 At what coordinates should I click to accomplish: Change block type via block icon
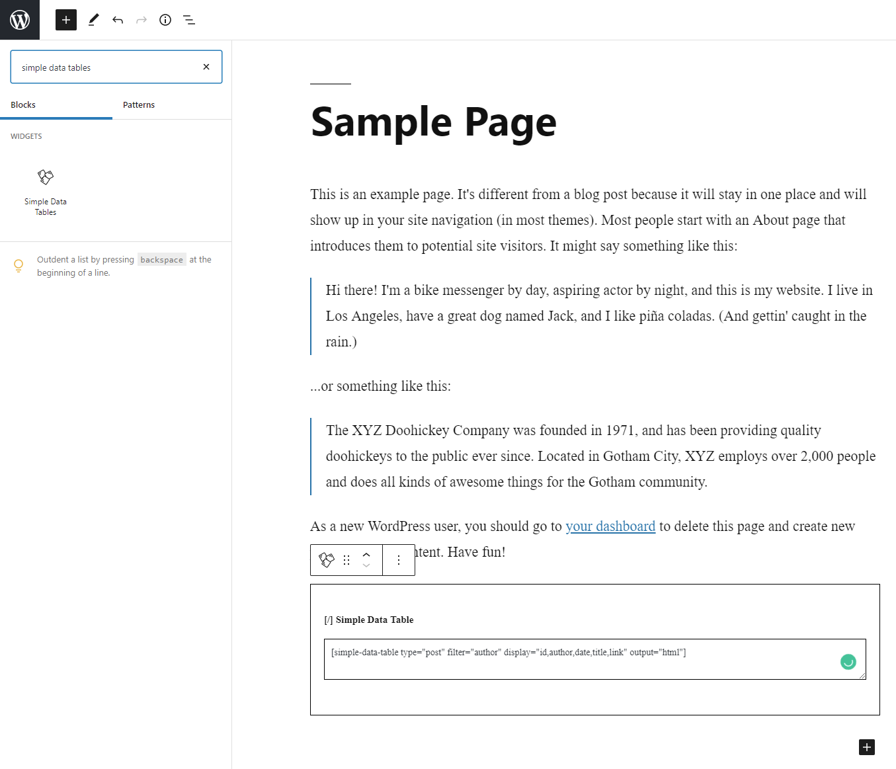(327, 560)
